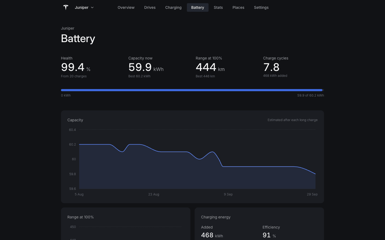
Task: Click '59.9 of 60.2 kWh' label
Action: coord(311,95)
